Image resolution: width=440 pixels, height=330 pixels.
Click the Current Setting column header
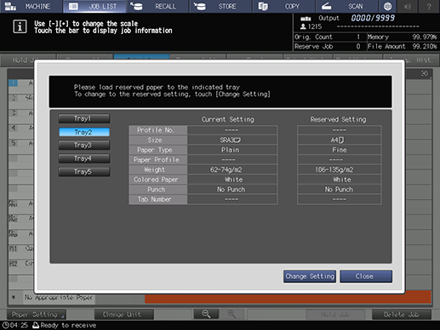pyautogui.click(x=228, y=119)
